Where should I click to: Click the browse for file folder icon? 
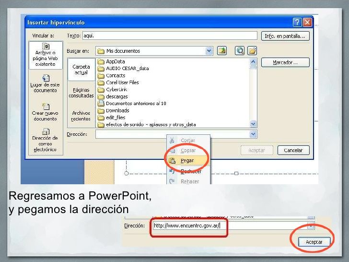point(252,51)
